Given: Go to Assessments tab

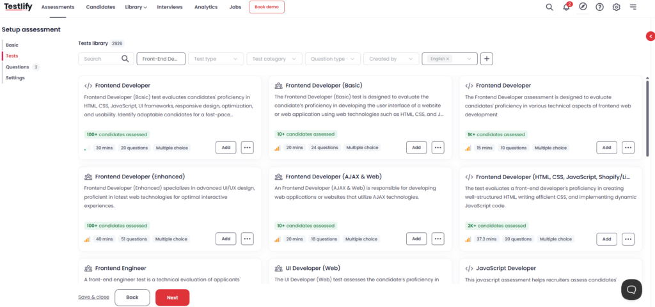Looking at the screenshot, I should coord(58,7).
